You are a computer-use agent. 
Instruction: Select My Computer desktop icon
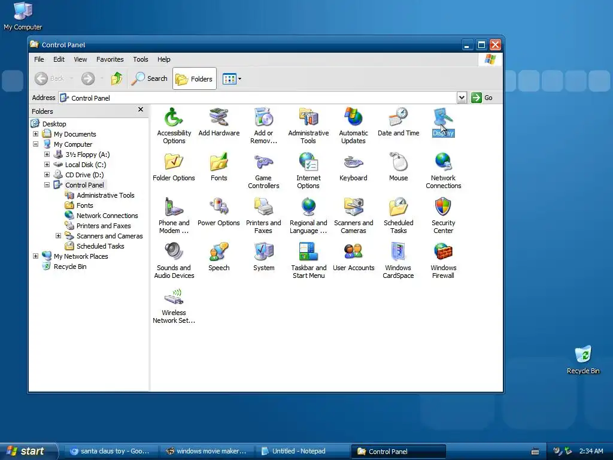click(23, 16)
